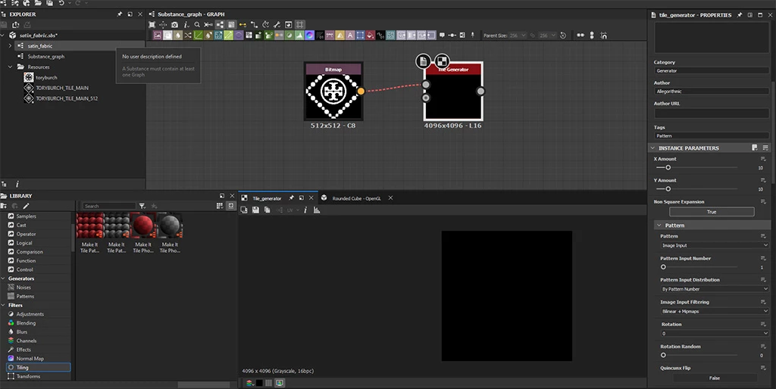Open the Pattern dropdown set to Image Input
776x389 pixels.
[715, 245]
